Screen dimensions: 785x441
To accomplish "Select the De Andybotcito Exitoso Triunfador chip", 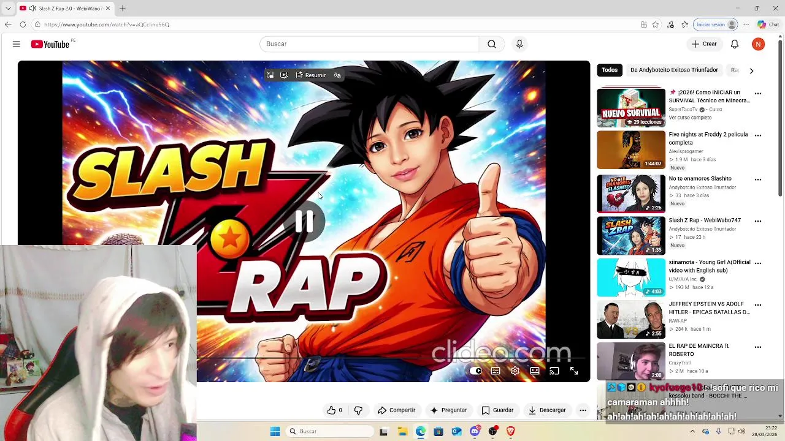I will tap(674, 70).
